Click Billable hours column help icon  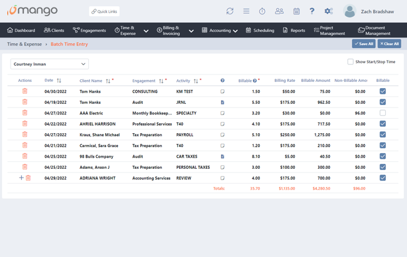click(x=255, y=81)
